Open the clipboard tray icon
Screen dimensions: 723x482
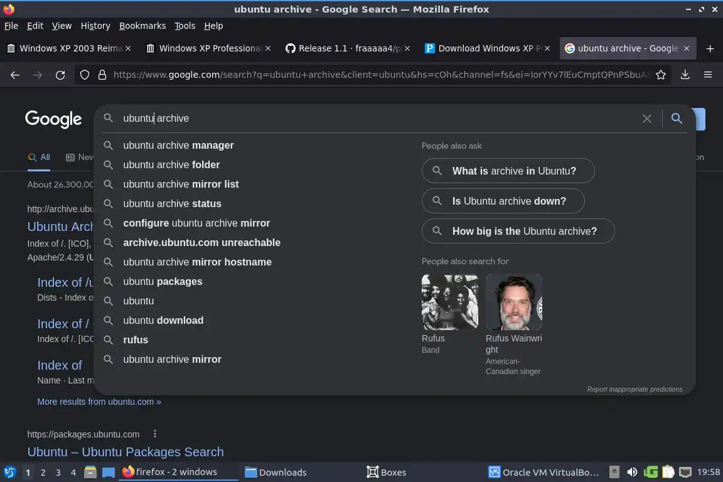point(668,473)
